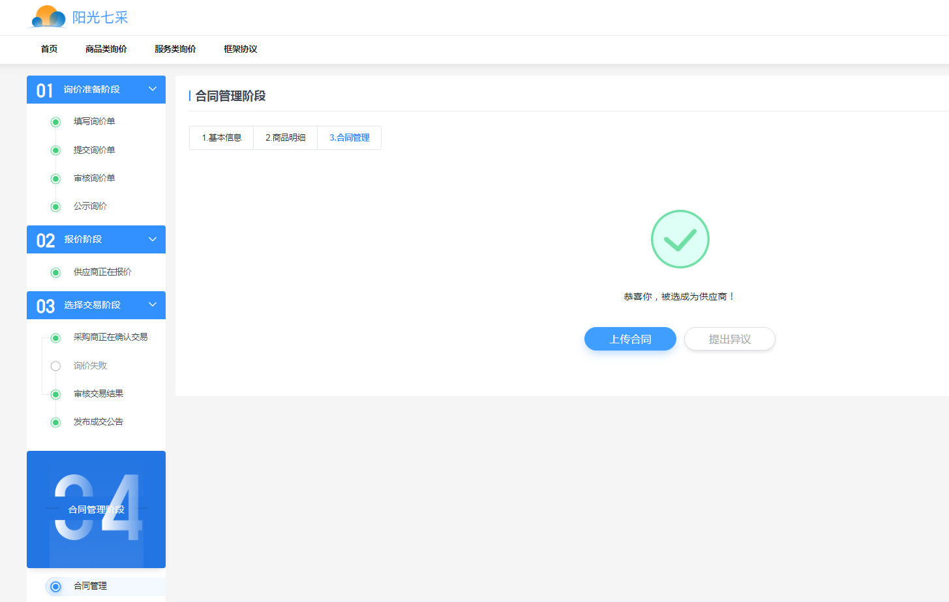Select the green marker beside 采购商正在确认交易
The height and width of the screenshot is (602, 949).
(x=55, y=337)
